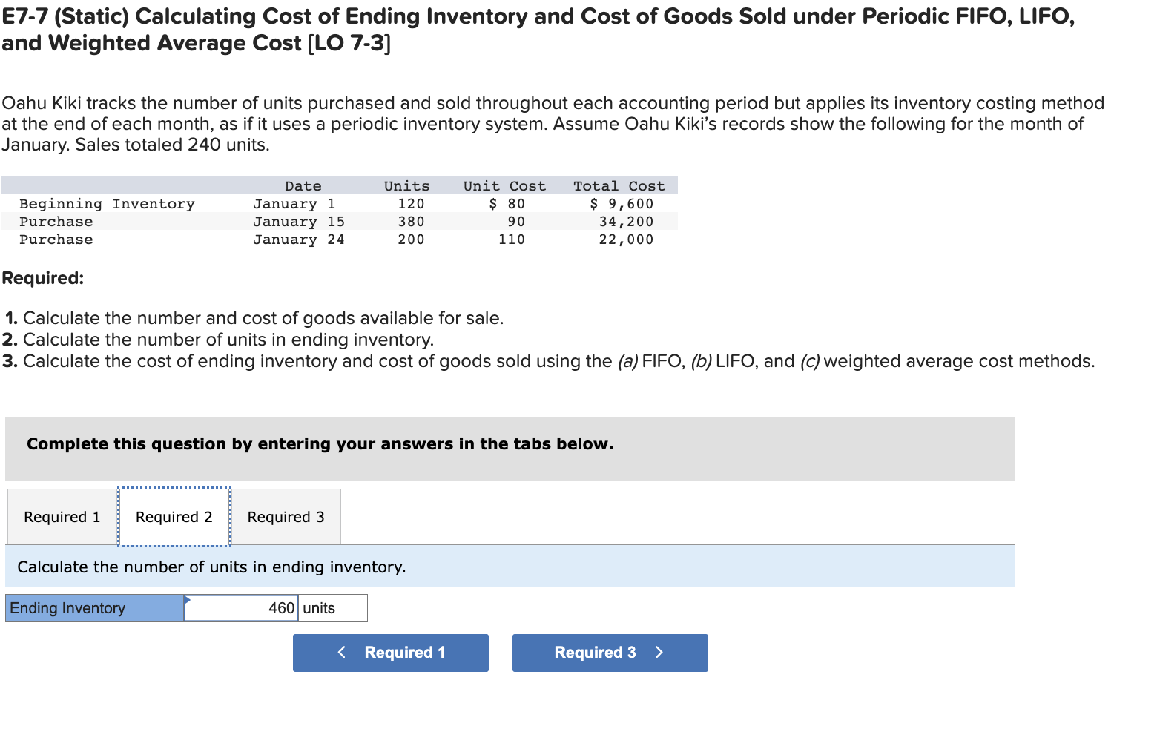Click the left chevron on Required 1 button
This screenshot has width=1157, height=746.
pyautogui.click(x=342, y=653)
